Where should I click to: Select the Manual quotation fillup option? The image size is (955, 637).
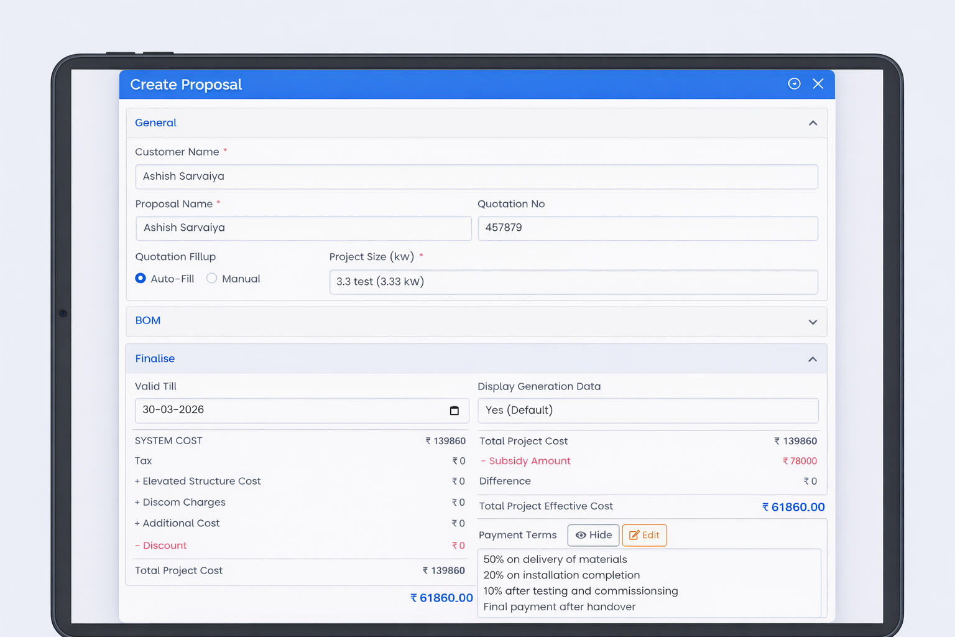[x=212, y=279]
